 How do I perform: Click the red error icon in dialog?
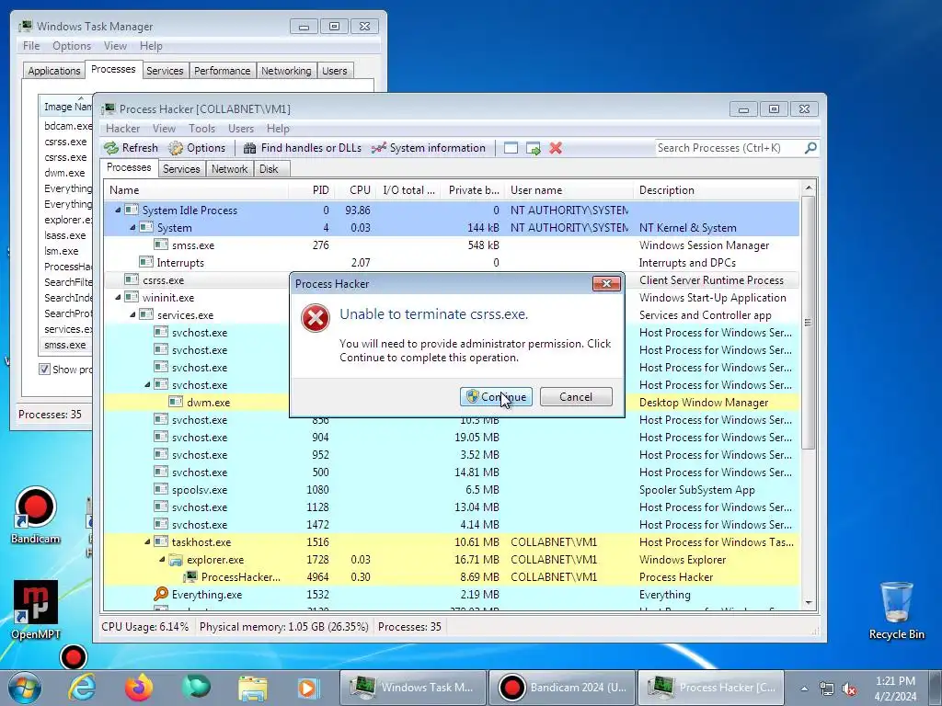click(x=316, y=318)
